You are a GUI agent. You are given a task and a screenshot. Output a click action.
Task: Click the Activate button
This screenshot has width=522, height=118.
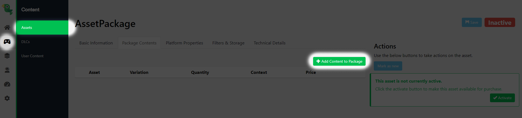pyautogui.click(x=502, y=98)
